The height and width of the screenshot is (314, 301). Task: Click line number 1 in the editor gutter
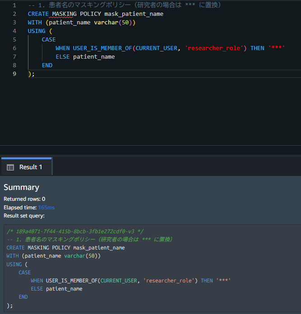click(x=14, y=5)
